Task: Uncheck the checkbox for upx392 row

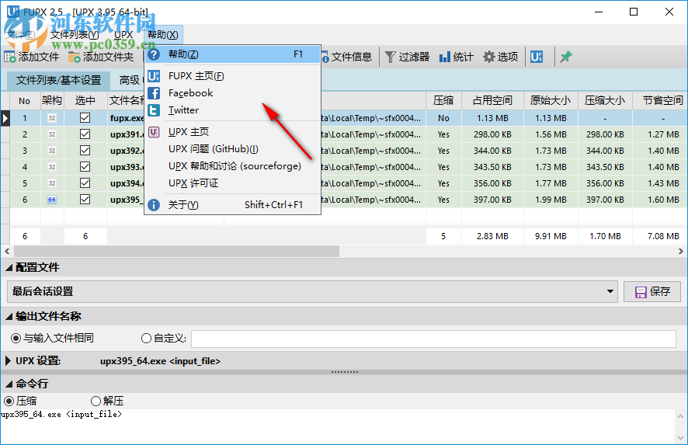Action: (x=85, y=150)
